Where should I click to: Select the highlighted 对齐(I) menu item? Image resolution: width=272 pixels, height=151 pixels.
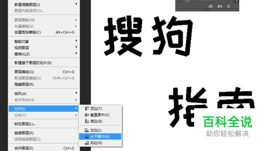[44, 109]
